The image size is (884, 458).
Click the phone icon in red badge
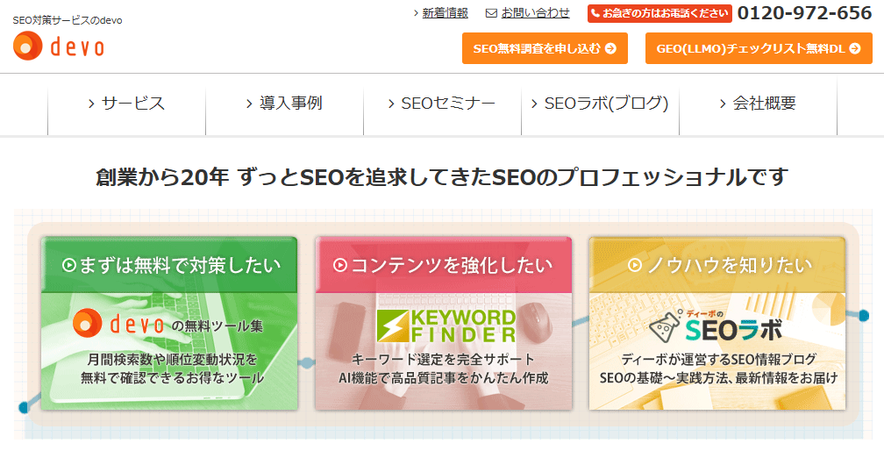click(595, 13)
